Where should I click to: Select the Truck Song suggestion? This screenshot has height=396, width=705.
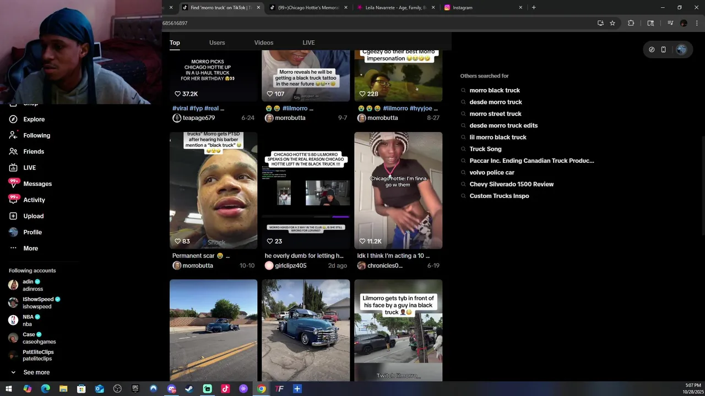485,149
